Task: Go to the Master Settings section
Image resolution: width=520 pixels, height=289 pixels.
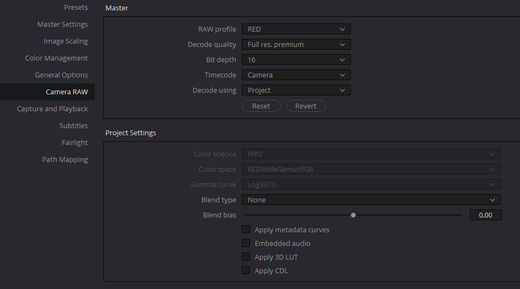Action: click(62, 24)
